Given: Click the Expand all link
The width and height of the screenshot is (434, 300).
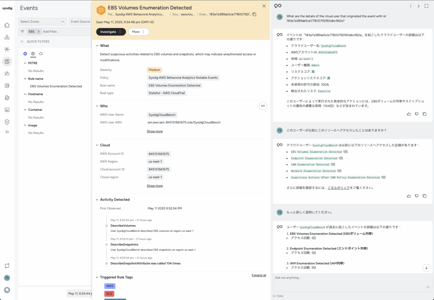Looking at the screenshot, I should click(259, 275).
